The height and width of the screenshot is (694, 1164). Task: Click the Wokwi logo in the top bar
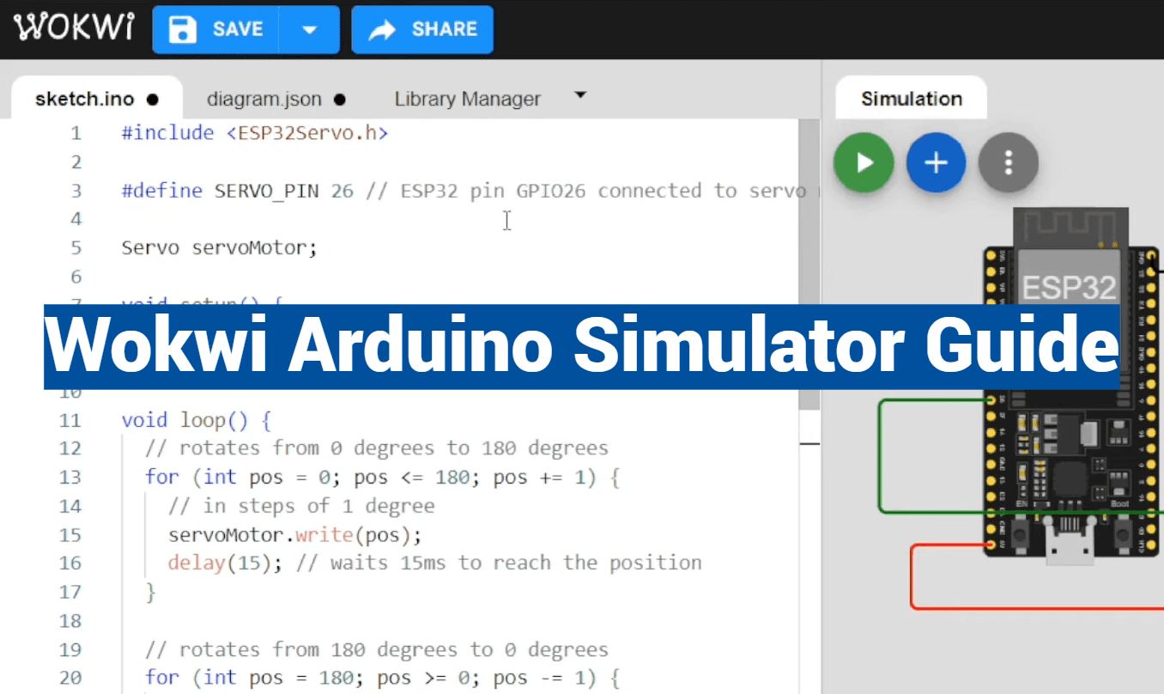coord(73,26)
